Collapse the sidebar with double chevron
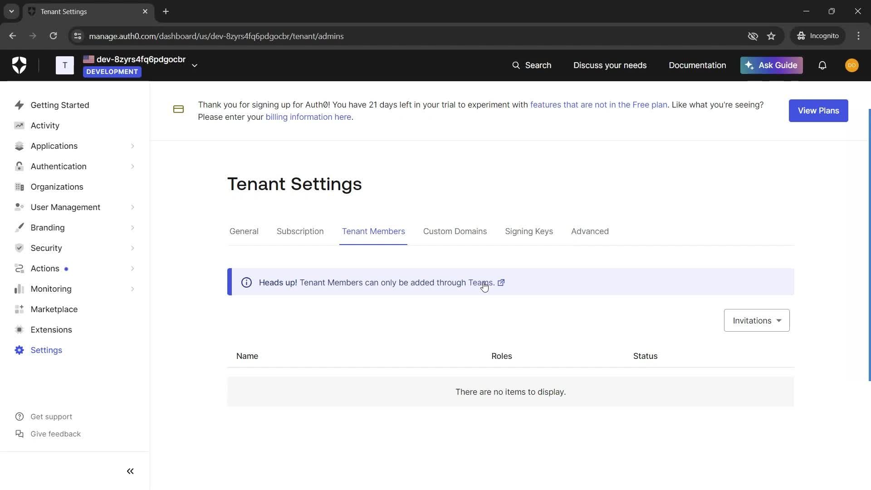 130,471
